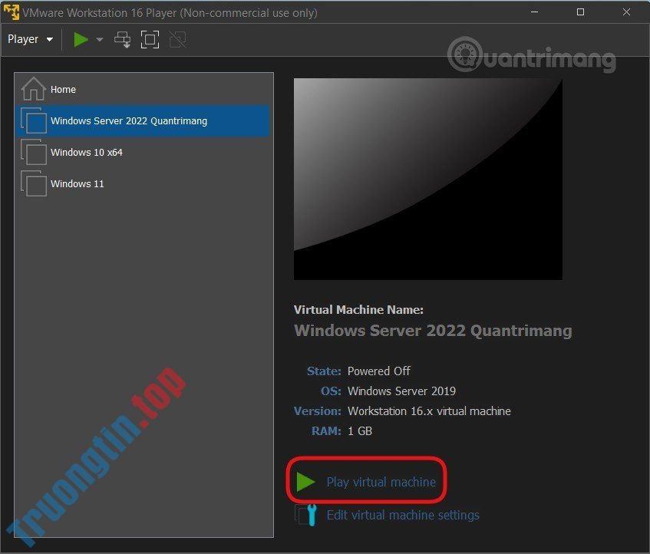This screenshot has width=650, height=554.
Task: Open the Player menu dropdown arrow
Action: 48,39
